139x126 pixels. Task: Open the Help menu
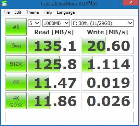point(48,12)
